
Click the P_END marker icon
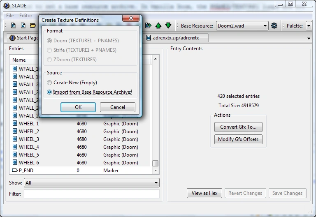click(15, 170)
